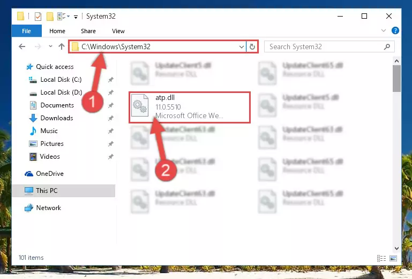Click the scroll down arrow of file list
The height and width of the screenshot is (279, 412).
(x=397, y=248)
